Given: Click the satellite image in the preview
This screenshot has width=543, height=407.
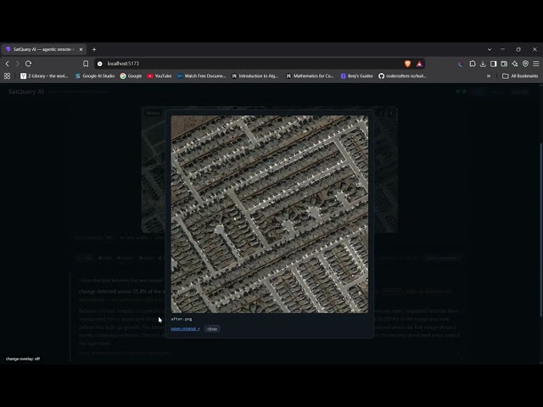Looking at the screenshot, I should click(x=270, y=214).
